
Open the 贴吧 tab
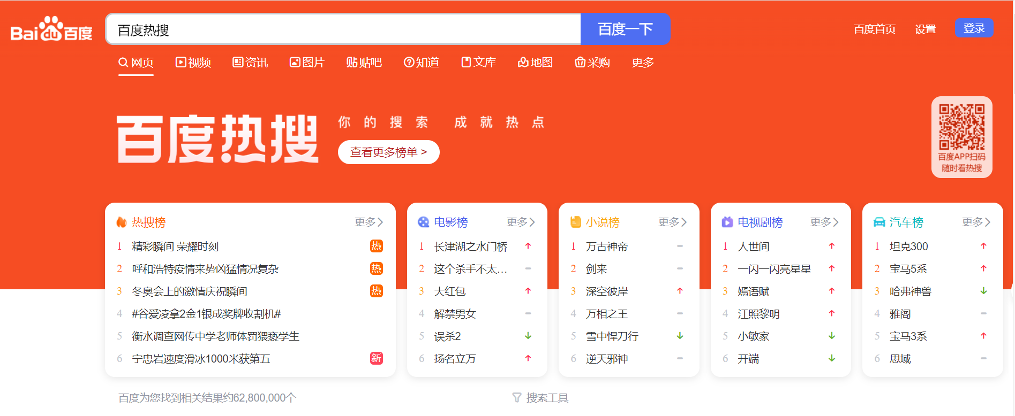pyautogui.click(x=364, y=63)
